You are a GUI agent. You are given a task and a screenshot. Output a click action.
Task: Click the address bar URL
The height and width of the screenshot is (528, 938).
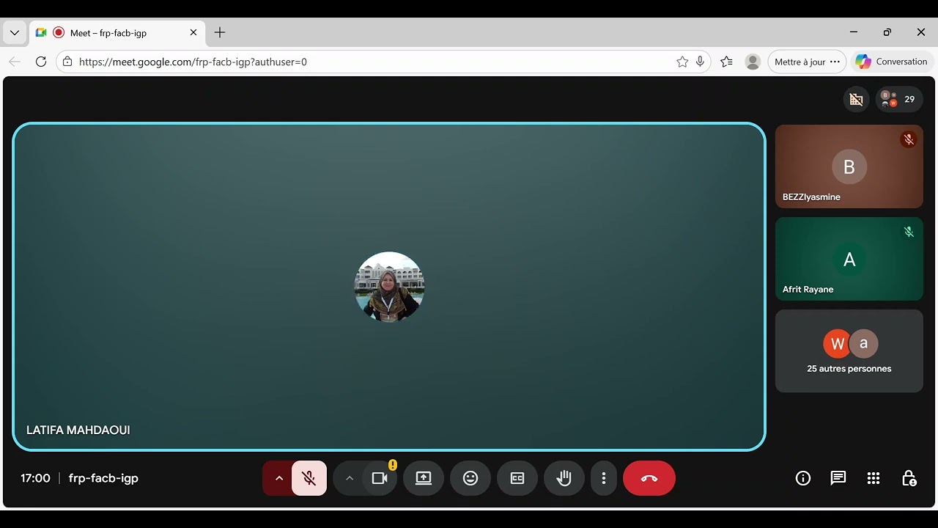(x=193, y=62)
